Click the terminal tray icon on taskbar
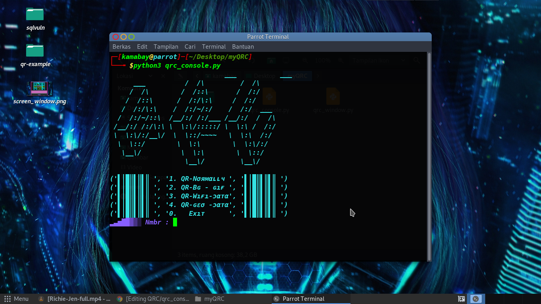The image size is (541, 304). coord(476,299)
